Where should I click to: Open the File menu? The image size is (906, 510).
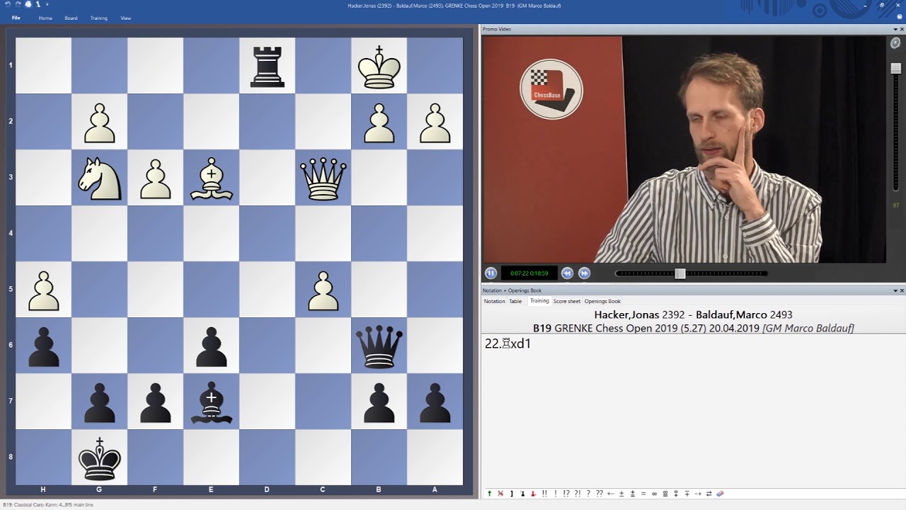[16, 18]
